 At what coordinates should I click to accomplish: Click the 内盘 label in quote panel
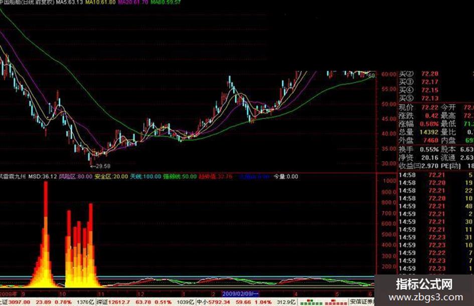click(x=448, y=140)
